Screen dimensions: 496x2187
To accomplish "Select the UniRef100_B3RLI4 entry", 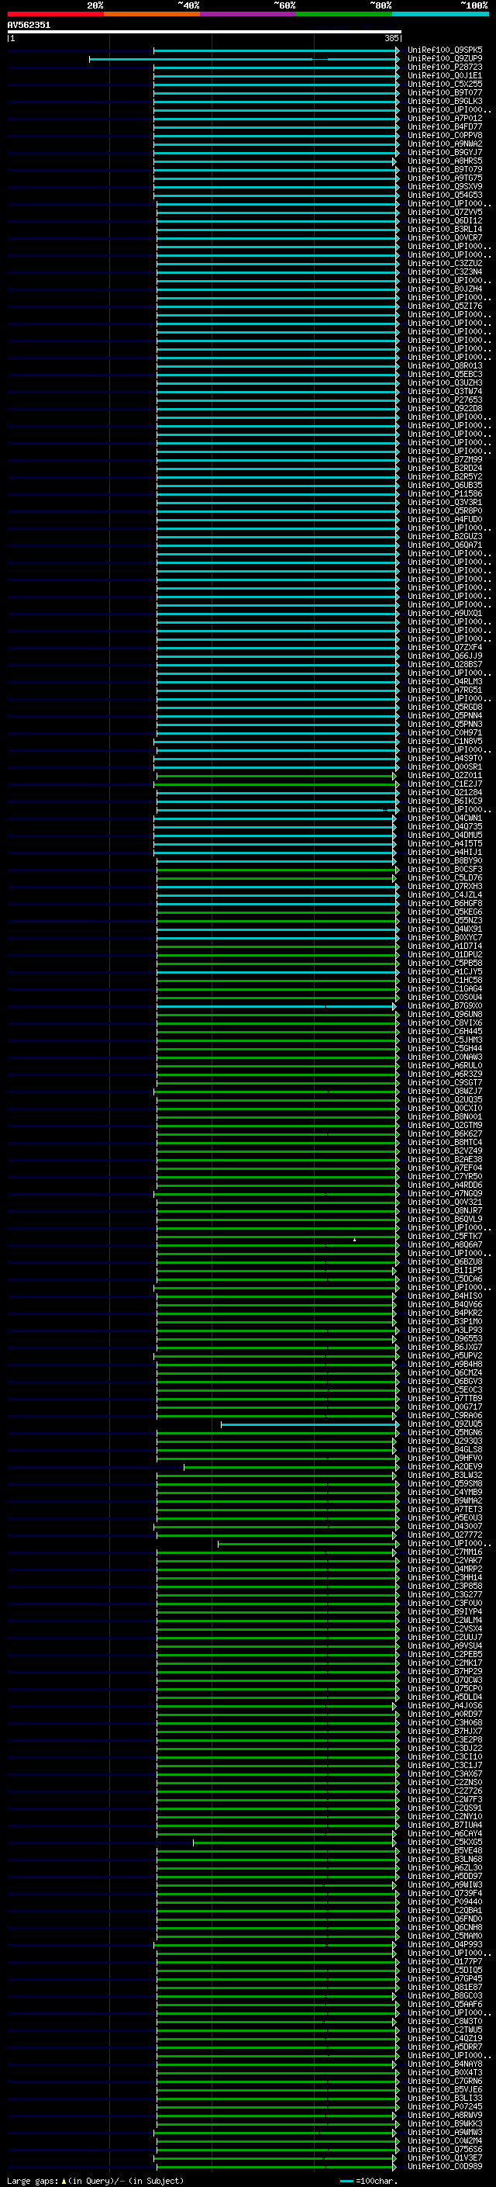I will tap(445, 229).
